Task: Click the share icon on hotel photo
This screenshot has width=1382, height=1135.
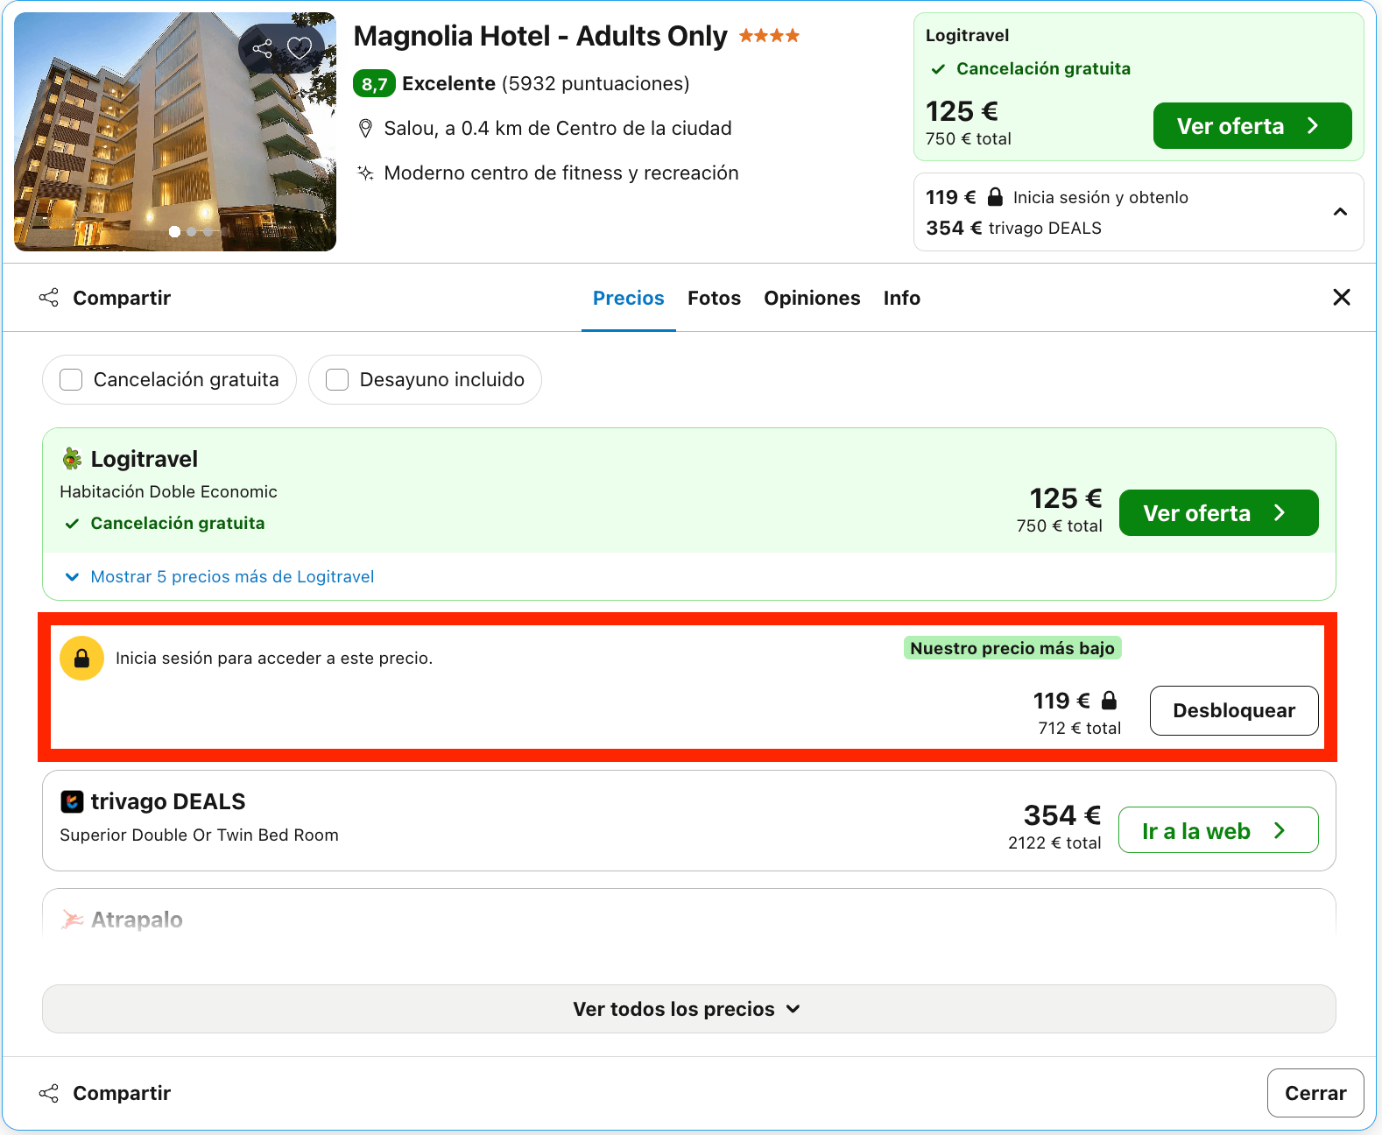Action: (x=262, y=48)
